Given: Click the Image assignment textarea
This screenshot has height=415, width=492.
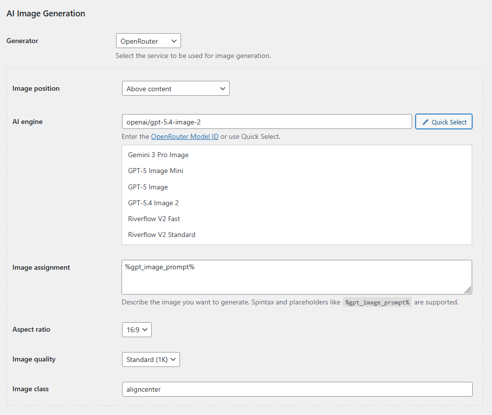Looking at the screenshot, I should pyautogui.click(x=297, y=277).
